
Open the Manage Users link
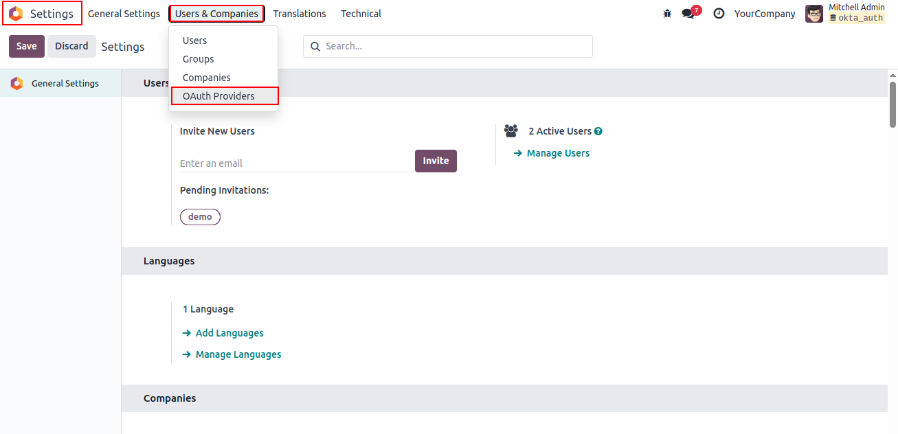(558, 153)
